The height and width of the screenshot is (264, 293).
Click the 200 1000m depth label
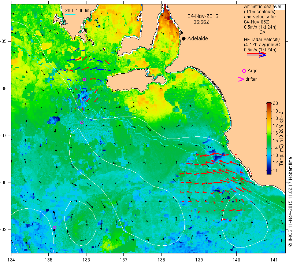tap(77, 11)
